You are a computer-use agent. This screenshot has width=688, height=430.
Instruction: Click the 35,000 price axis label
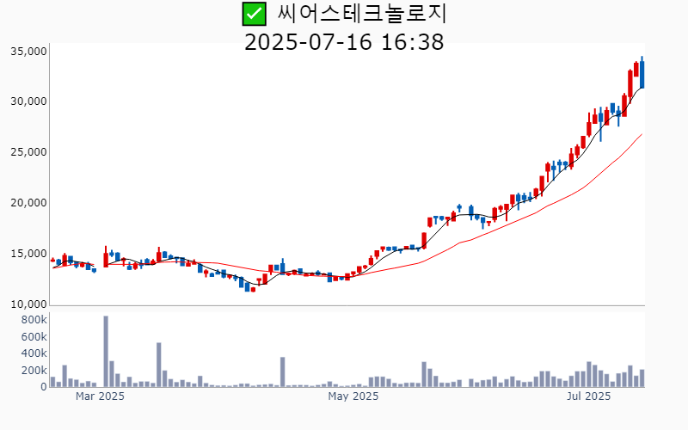tap(28, 52)
